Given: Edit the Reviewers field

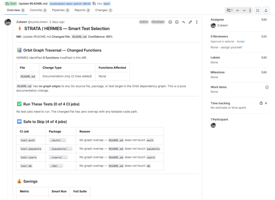Looking at the screenshot, I should click(264, 36).
